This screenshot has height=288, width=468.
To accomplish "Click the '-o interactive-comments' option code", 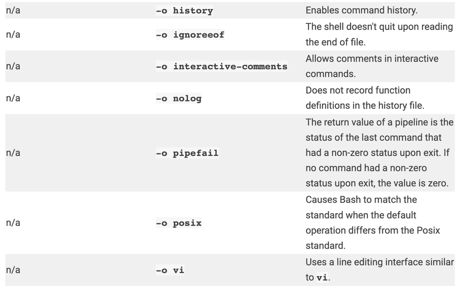I will pos(222,67).
